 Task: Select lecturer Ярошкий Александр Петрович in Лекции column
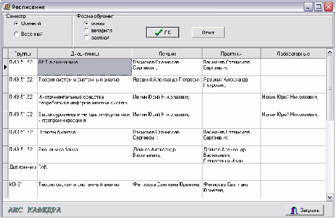[167, 84]
